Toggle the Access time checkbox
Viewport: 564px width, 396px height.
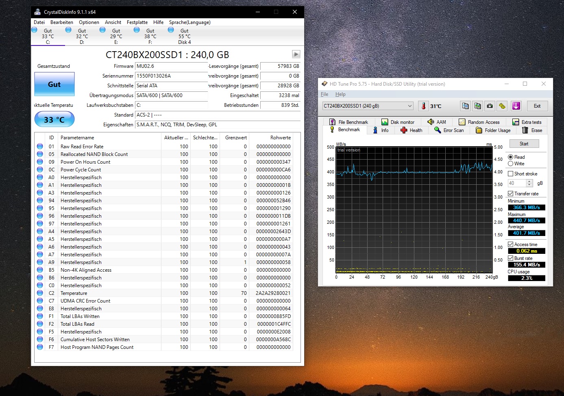(511, 245)
